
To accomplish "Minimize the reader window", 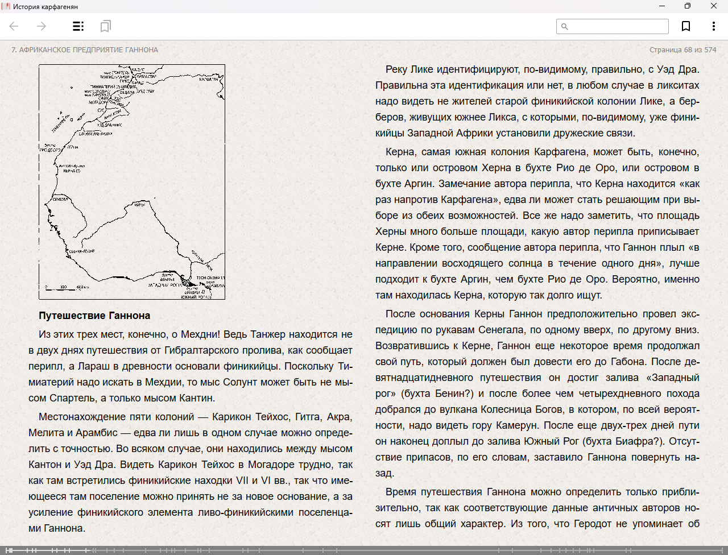I will pos(662,6).
